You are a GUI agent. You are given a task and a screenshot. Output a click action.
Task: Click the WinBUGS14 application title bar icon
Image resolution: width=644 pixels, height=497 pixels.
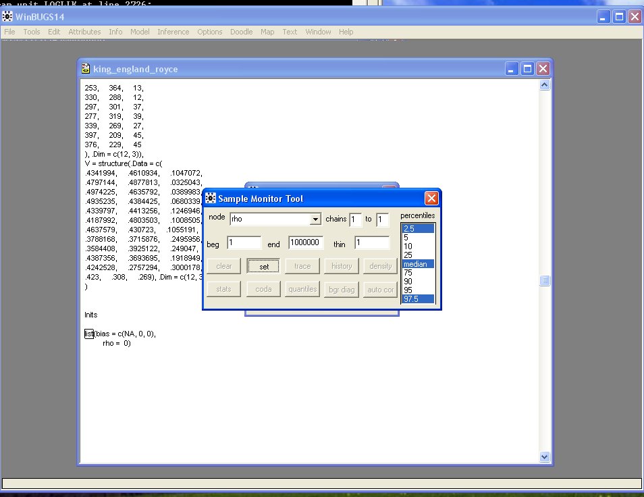pyautogui.click(x=8, y=18)
